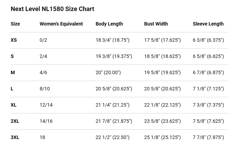
Task: Click the Next Level NL1580 Size Chart title
Action: click(52, 9)
